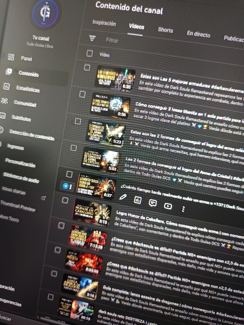Image resolution: width=244 pixels, height=325 pixels.
Task: Open Subtítulos in the sidebar menu
Action: tap(21, 118)
